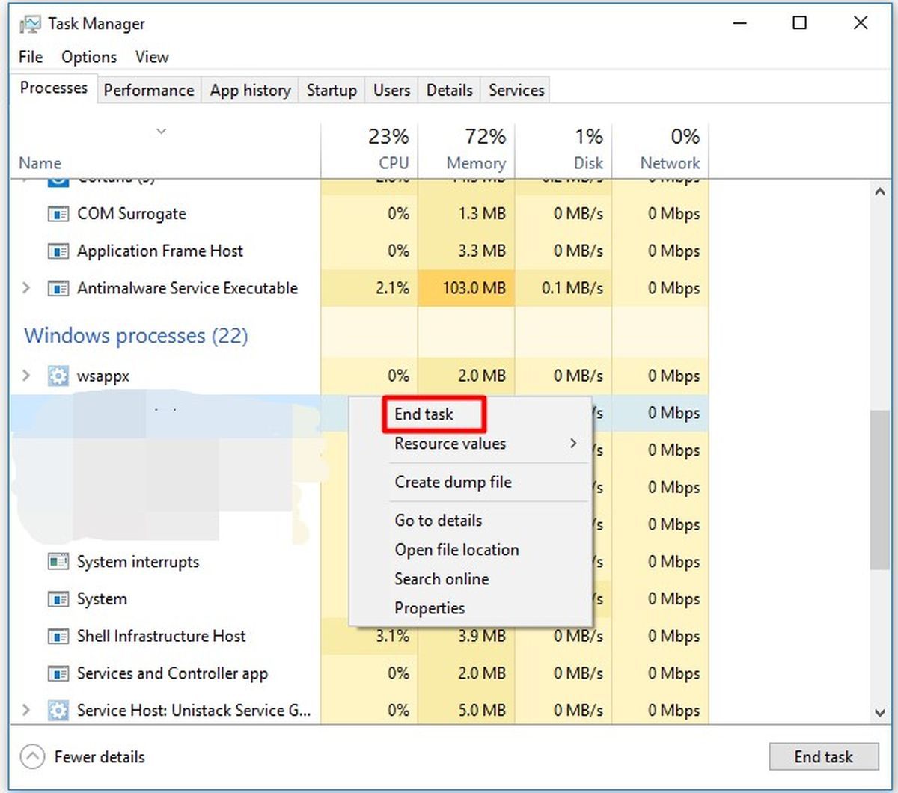
Task: Click the End task button at bottom
Action: 823,757
